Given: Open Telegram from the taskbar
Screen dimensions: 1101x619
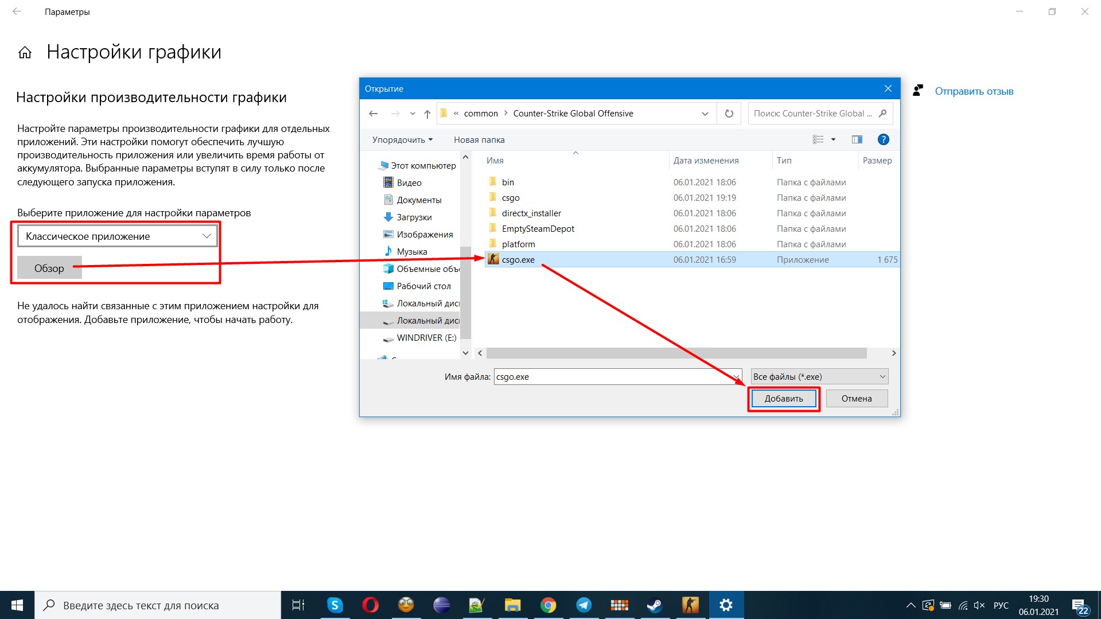Looking at the screenshot, I should click(x=583, y=605).
